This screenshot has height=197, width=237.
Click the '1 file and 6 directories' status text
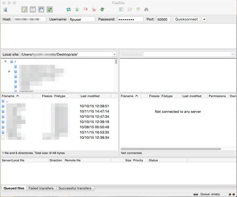pos(33,153)
